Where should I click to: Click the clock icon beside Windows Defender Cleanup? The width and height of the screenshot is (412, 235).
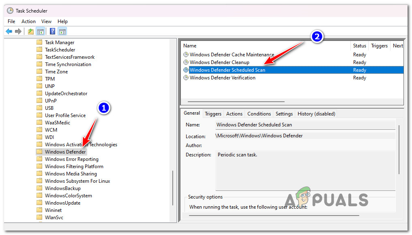pos(186,62)
